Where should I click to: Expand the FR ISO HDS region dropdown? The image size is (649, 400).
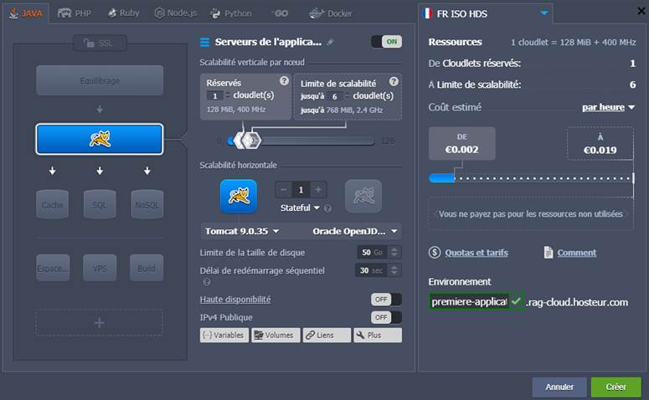[545, 13]
